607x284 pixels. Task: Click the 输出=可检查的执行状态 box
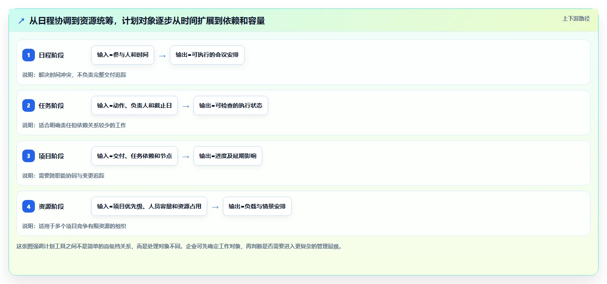[x=231, y=105]
